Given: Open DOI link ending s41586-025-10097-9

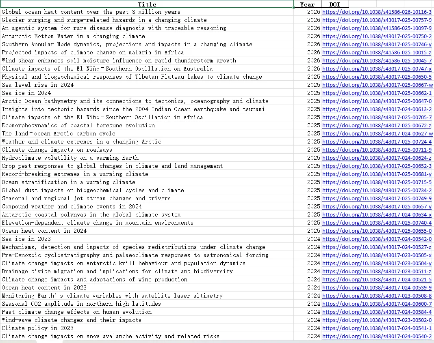Looking at the screenshot, I should pyautogui.click(x=377, y=28).
